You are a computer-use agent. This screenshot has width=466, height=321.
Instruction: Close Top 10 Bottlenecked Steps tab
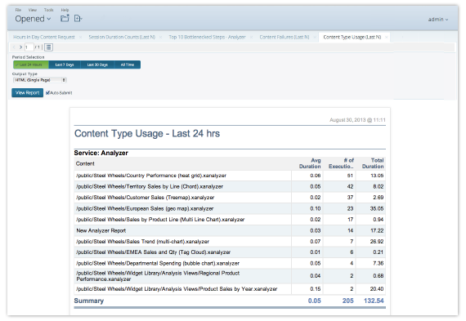[252, 38]
